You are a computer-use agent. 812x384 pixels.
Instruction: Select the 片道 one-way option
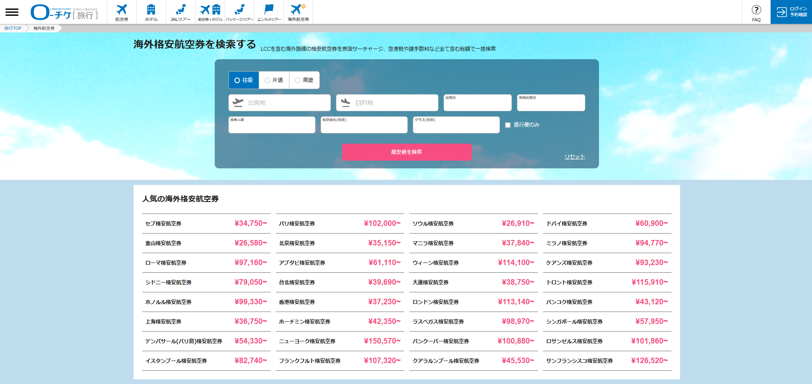coord(274,80)
